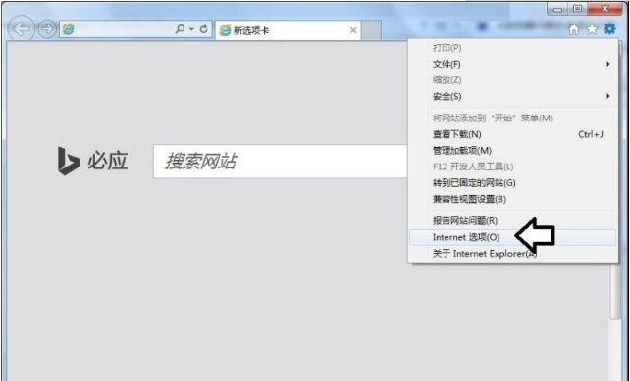This screenshot has height=381, width=630.
Task: Click the search magnifier in address bar
Action: [x=181, y=28]
